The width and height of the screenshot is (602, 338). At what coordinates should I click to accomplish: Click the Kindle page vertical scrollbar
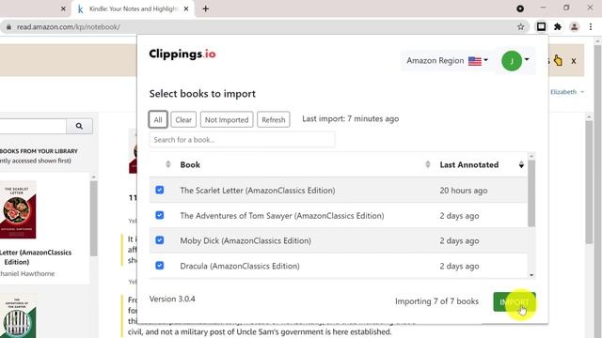tap(590, 181)
